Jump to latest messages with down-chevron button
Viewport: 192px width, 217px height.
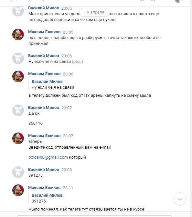180,199
